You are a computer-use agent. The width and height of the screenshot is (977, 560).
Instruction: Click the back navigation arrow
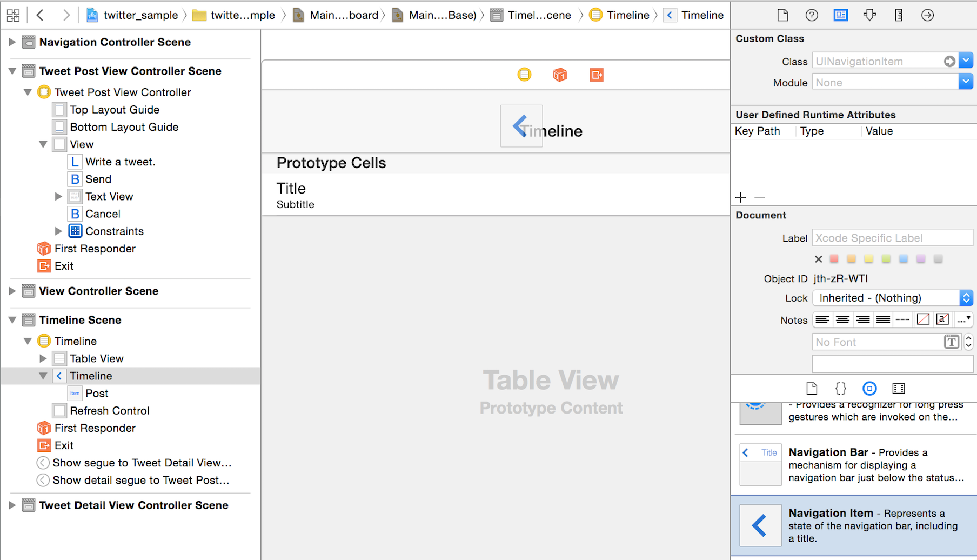point(40,15)
